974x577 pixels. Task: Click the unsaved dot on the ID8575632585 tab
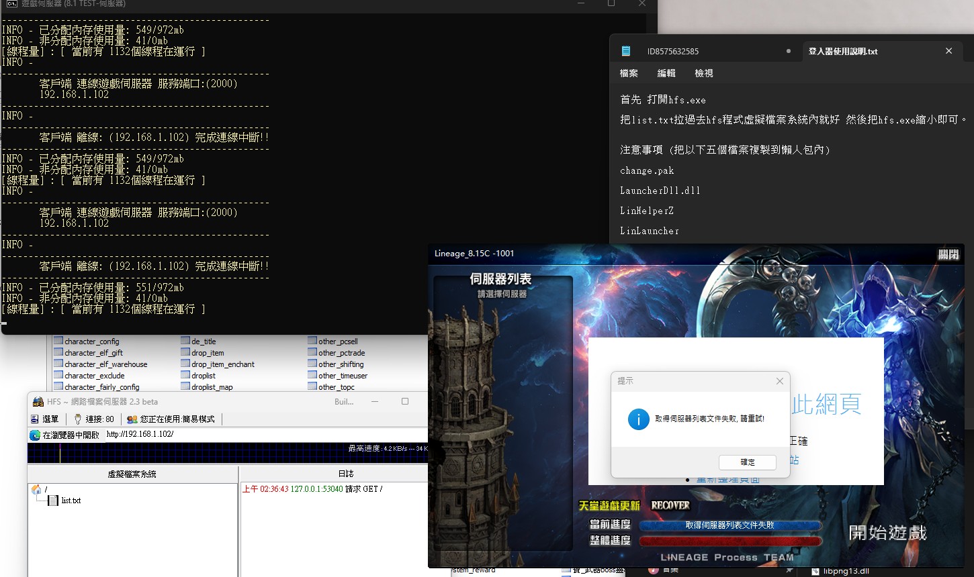788,51
